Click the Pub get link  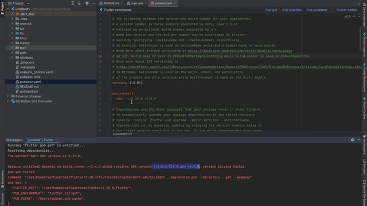pyautogui.click(x=271, y=10)
